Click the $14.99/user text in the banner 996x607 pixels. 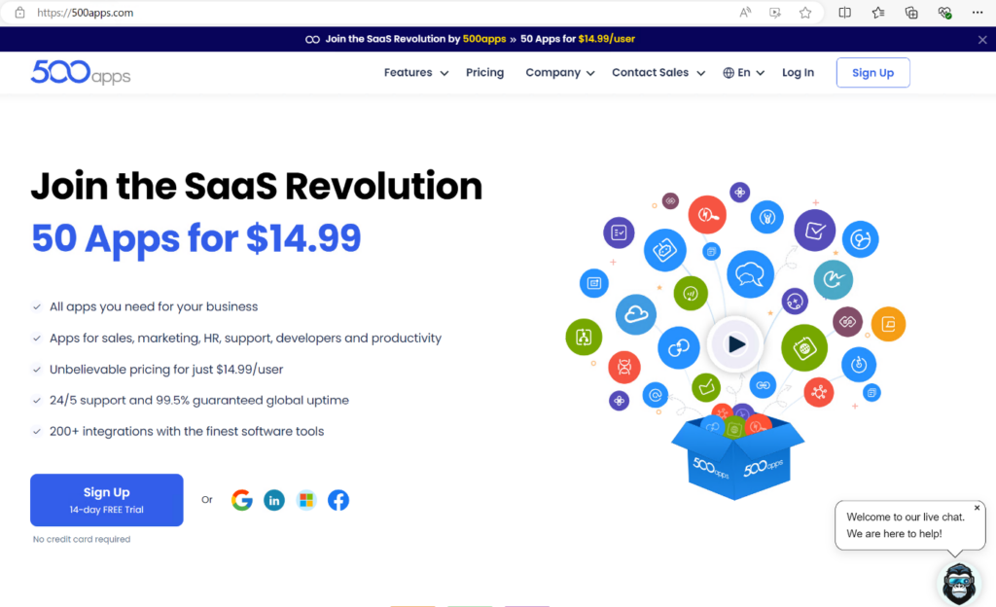[607, 39]
